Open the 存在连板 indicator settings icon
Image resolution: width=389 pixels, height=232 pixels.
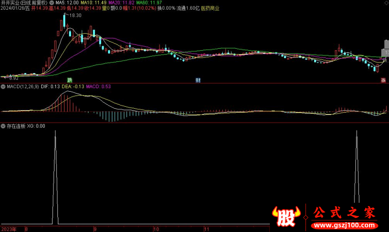click(3, 126)
